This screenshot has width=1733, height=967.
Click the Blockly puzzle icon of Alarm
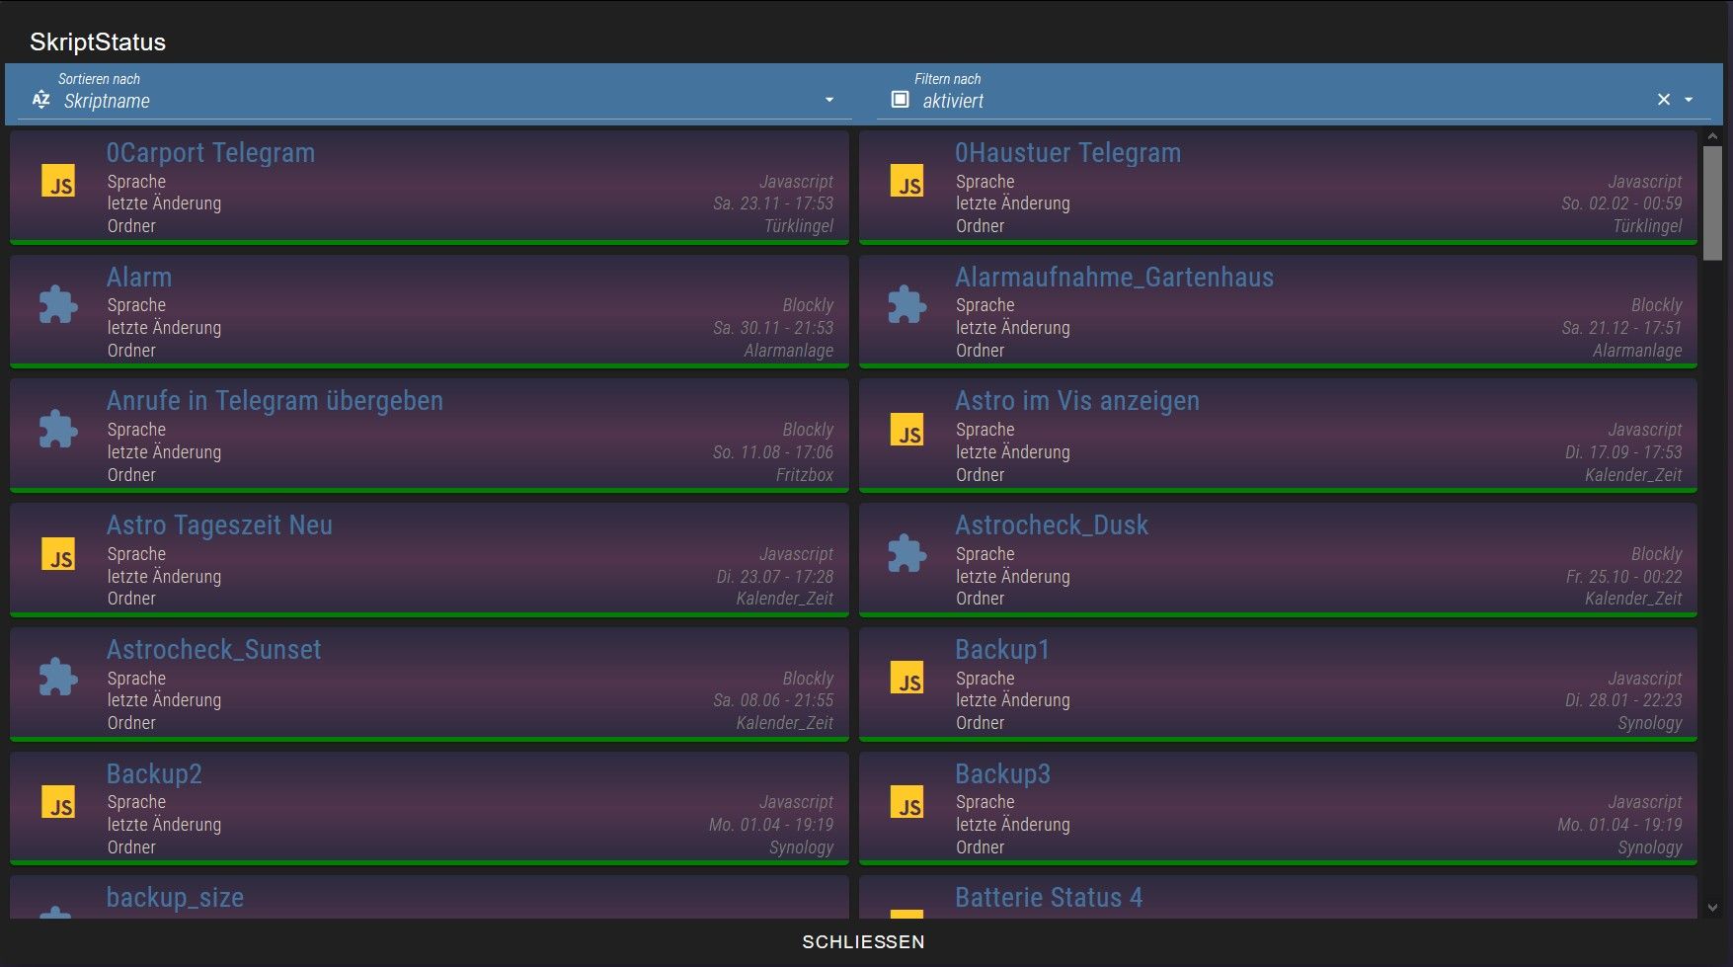click(58, 306)
